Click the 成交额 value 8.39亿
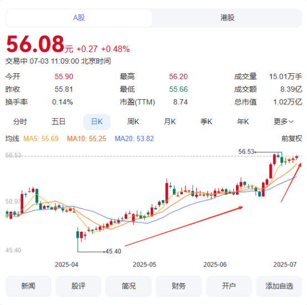The height and width of the screenshot is (305, 307). [291, 89]
